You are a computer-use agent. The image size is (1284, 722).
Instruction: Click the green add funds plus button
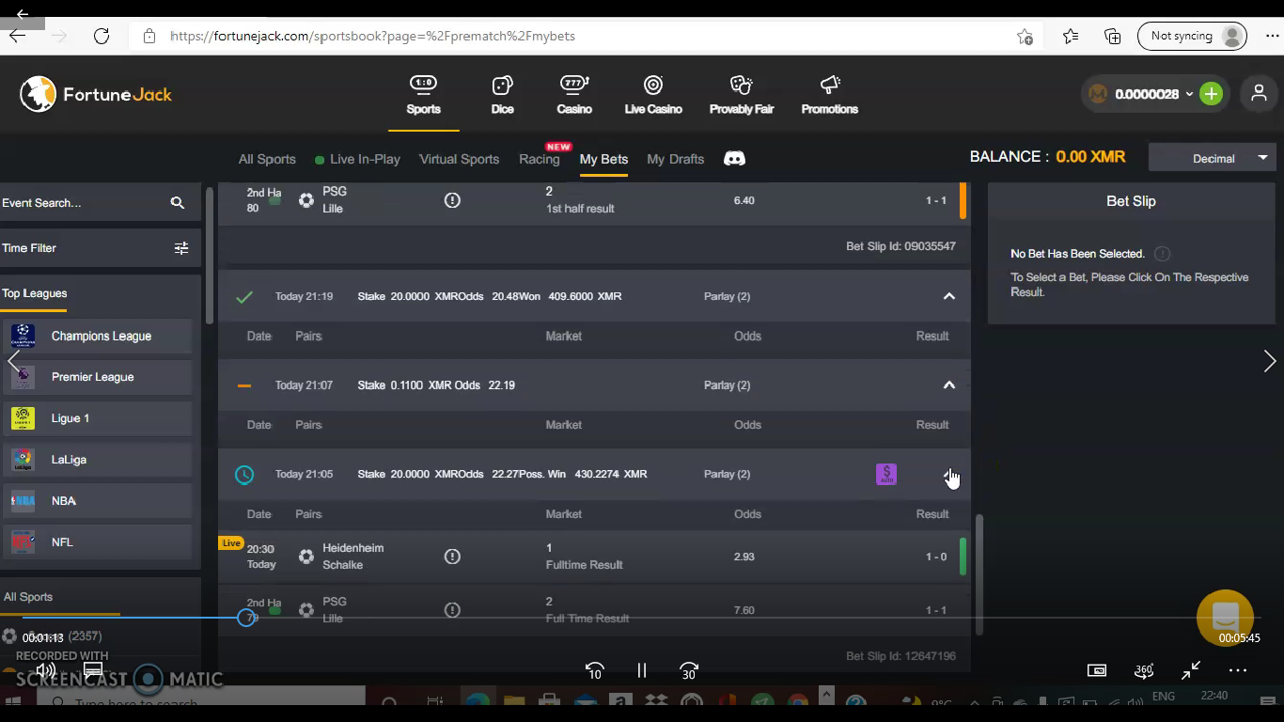pos(1211,94)
